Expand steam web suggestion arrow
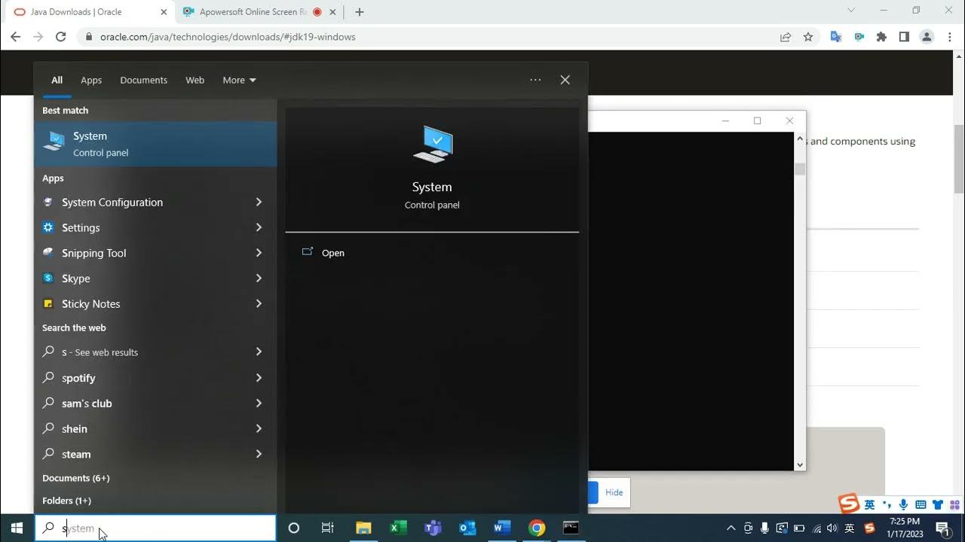Screen dimensions: 965x542 point(259,454)
